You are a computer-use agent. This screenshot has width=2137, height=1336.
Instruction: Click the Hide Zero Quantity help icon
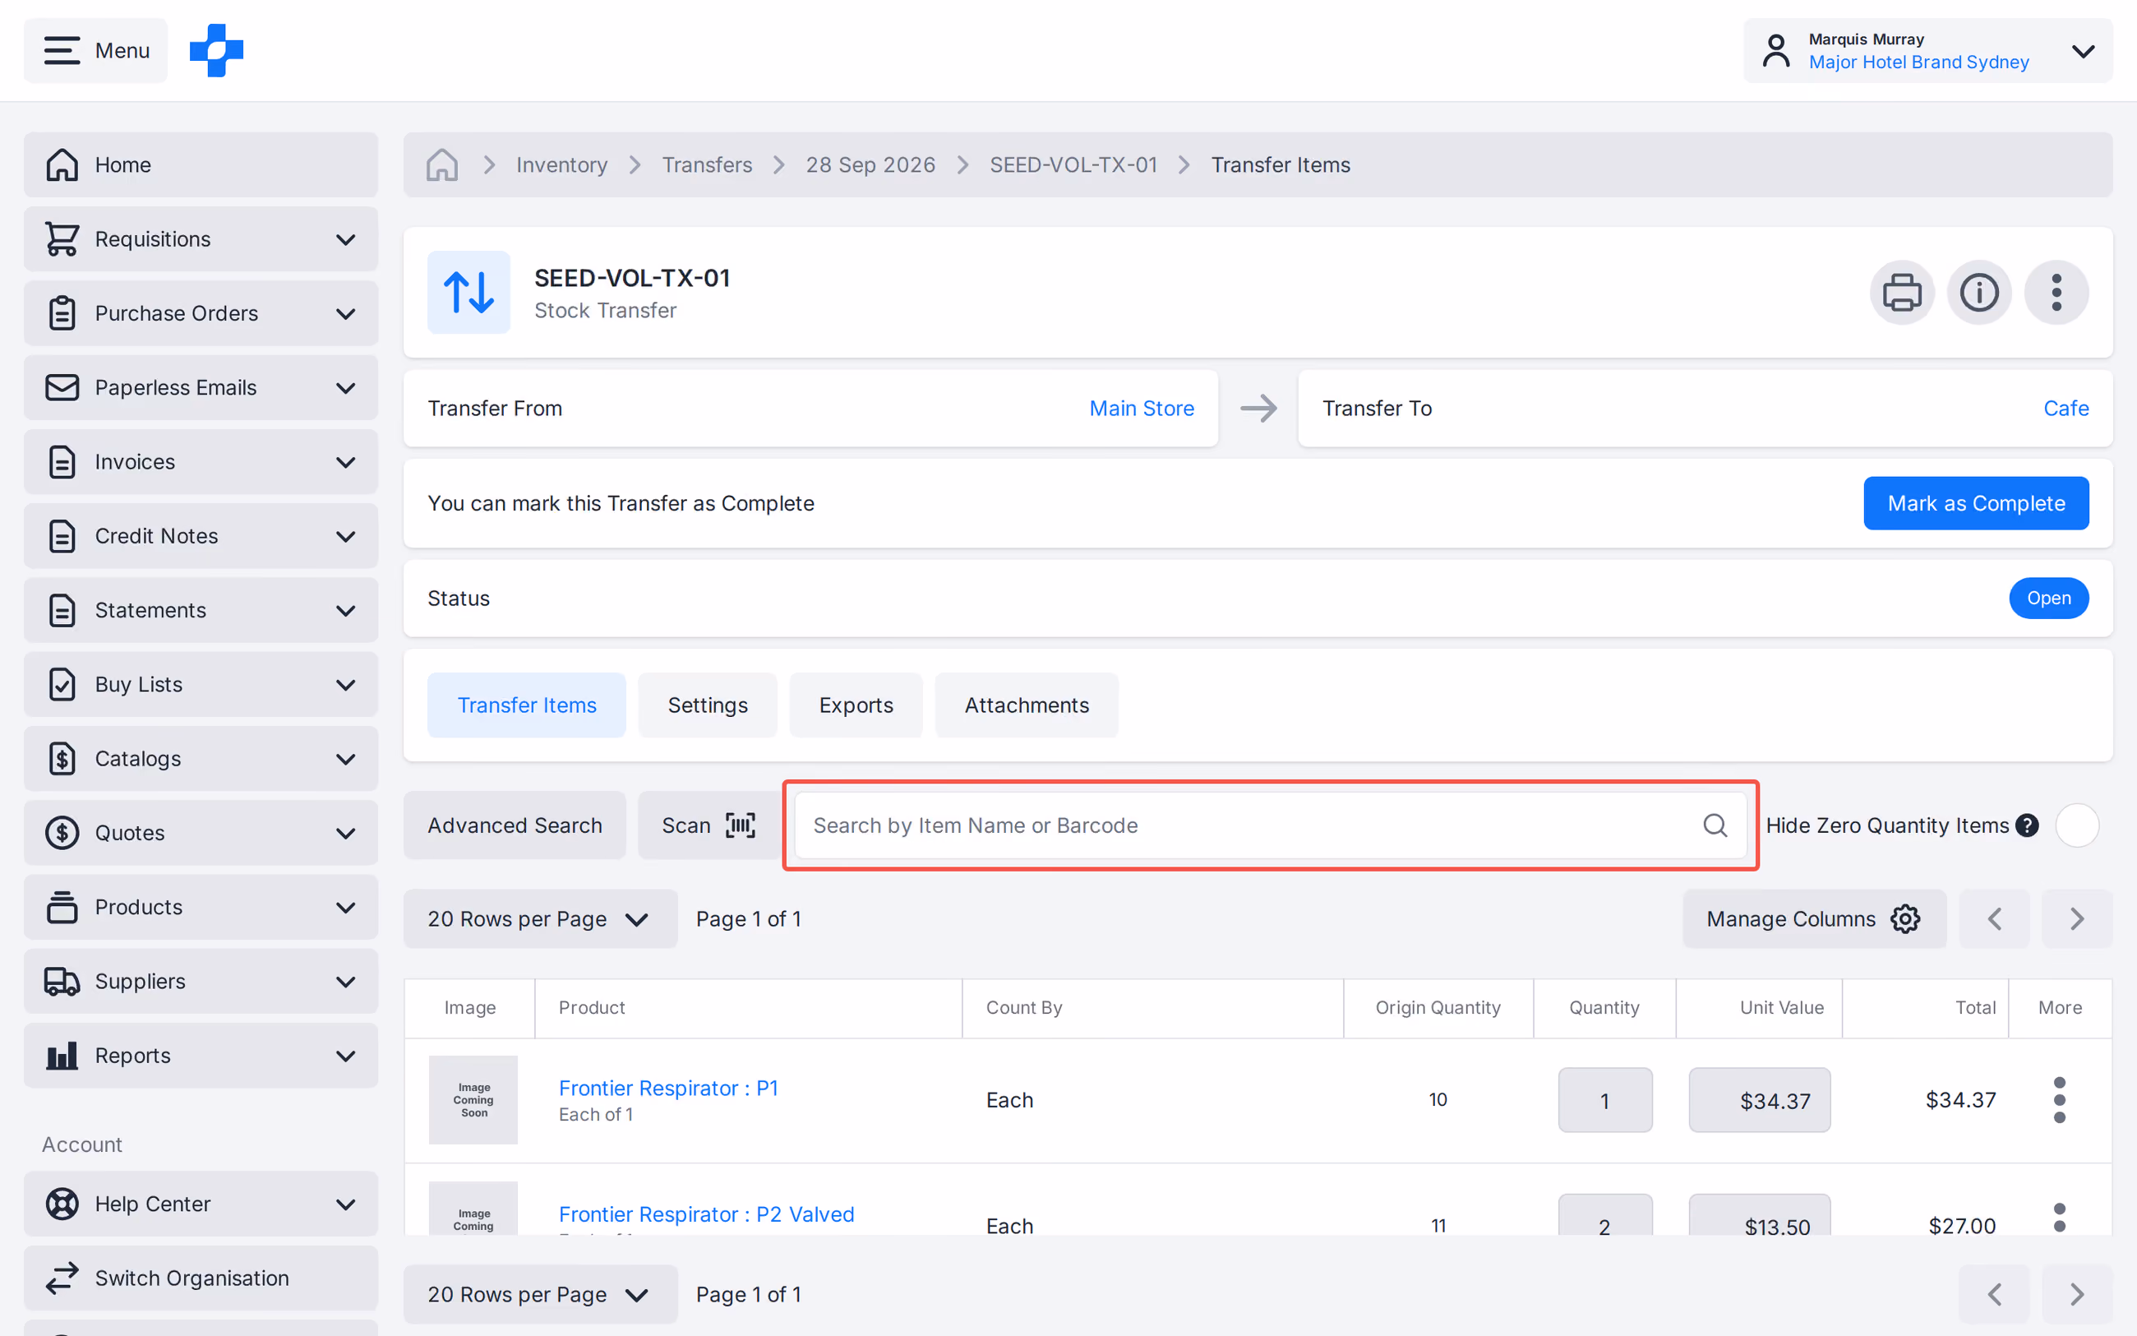click(x=2028, y=825)
